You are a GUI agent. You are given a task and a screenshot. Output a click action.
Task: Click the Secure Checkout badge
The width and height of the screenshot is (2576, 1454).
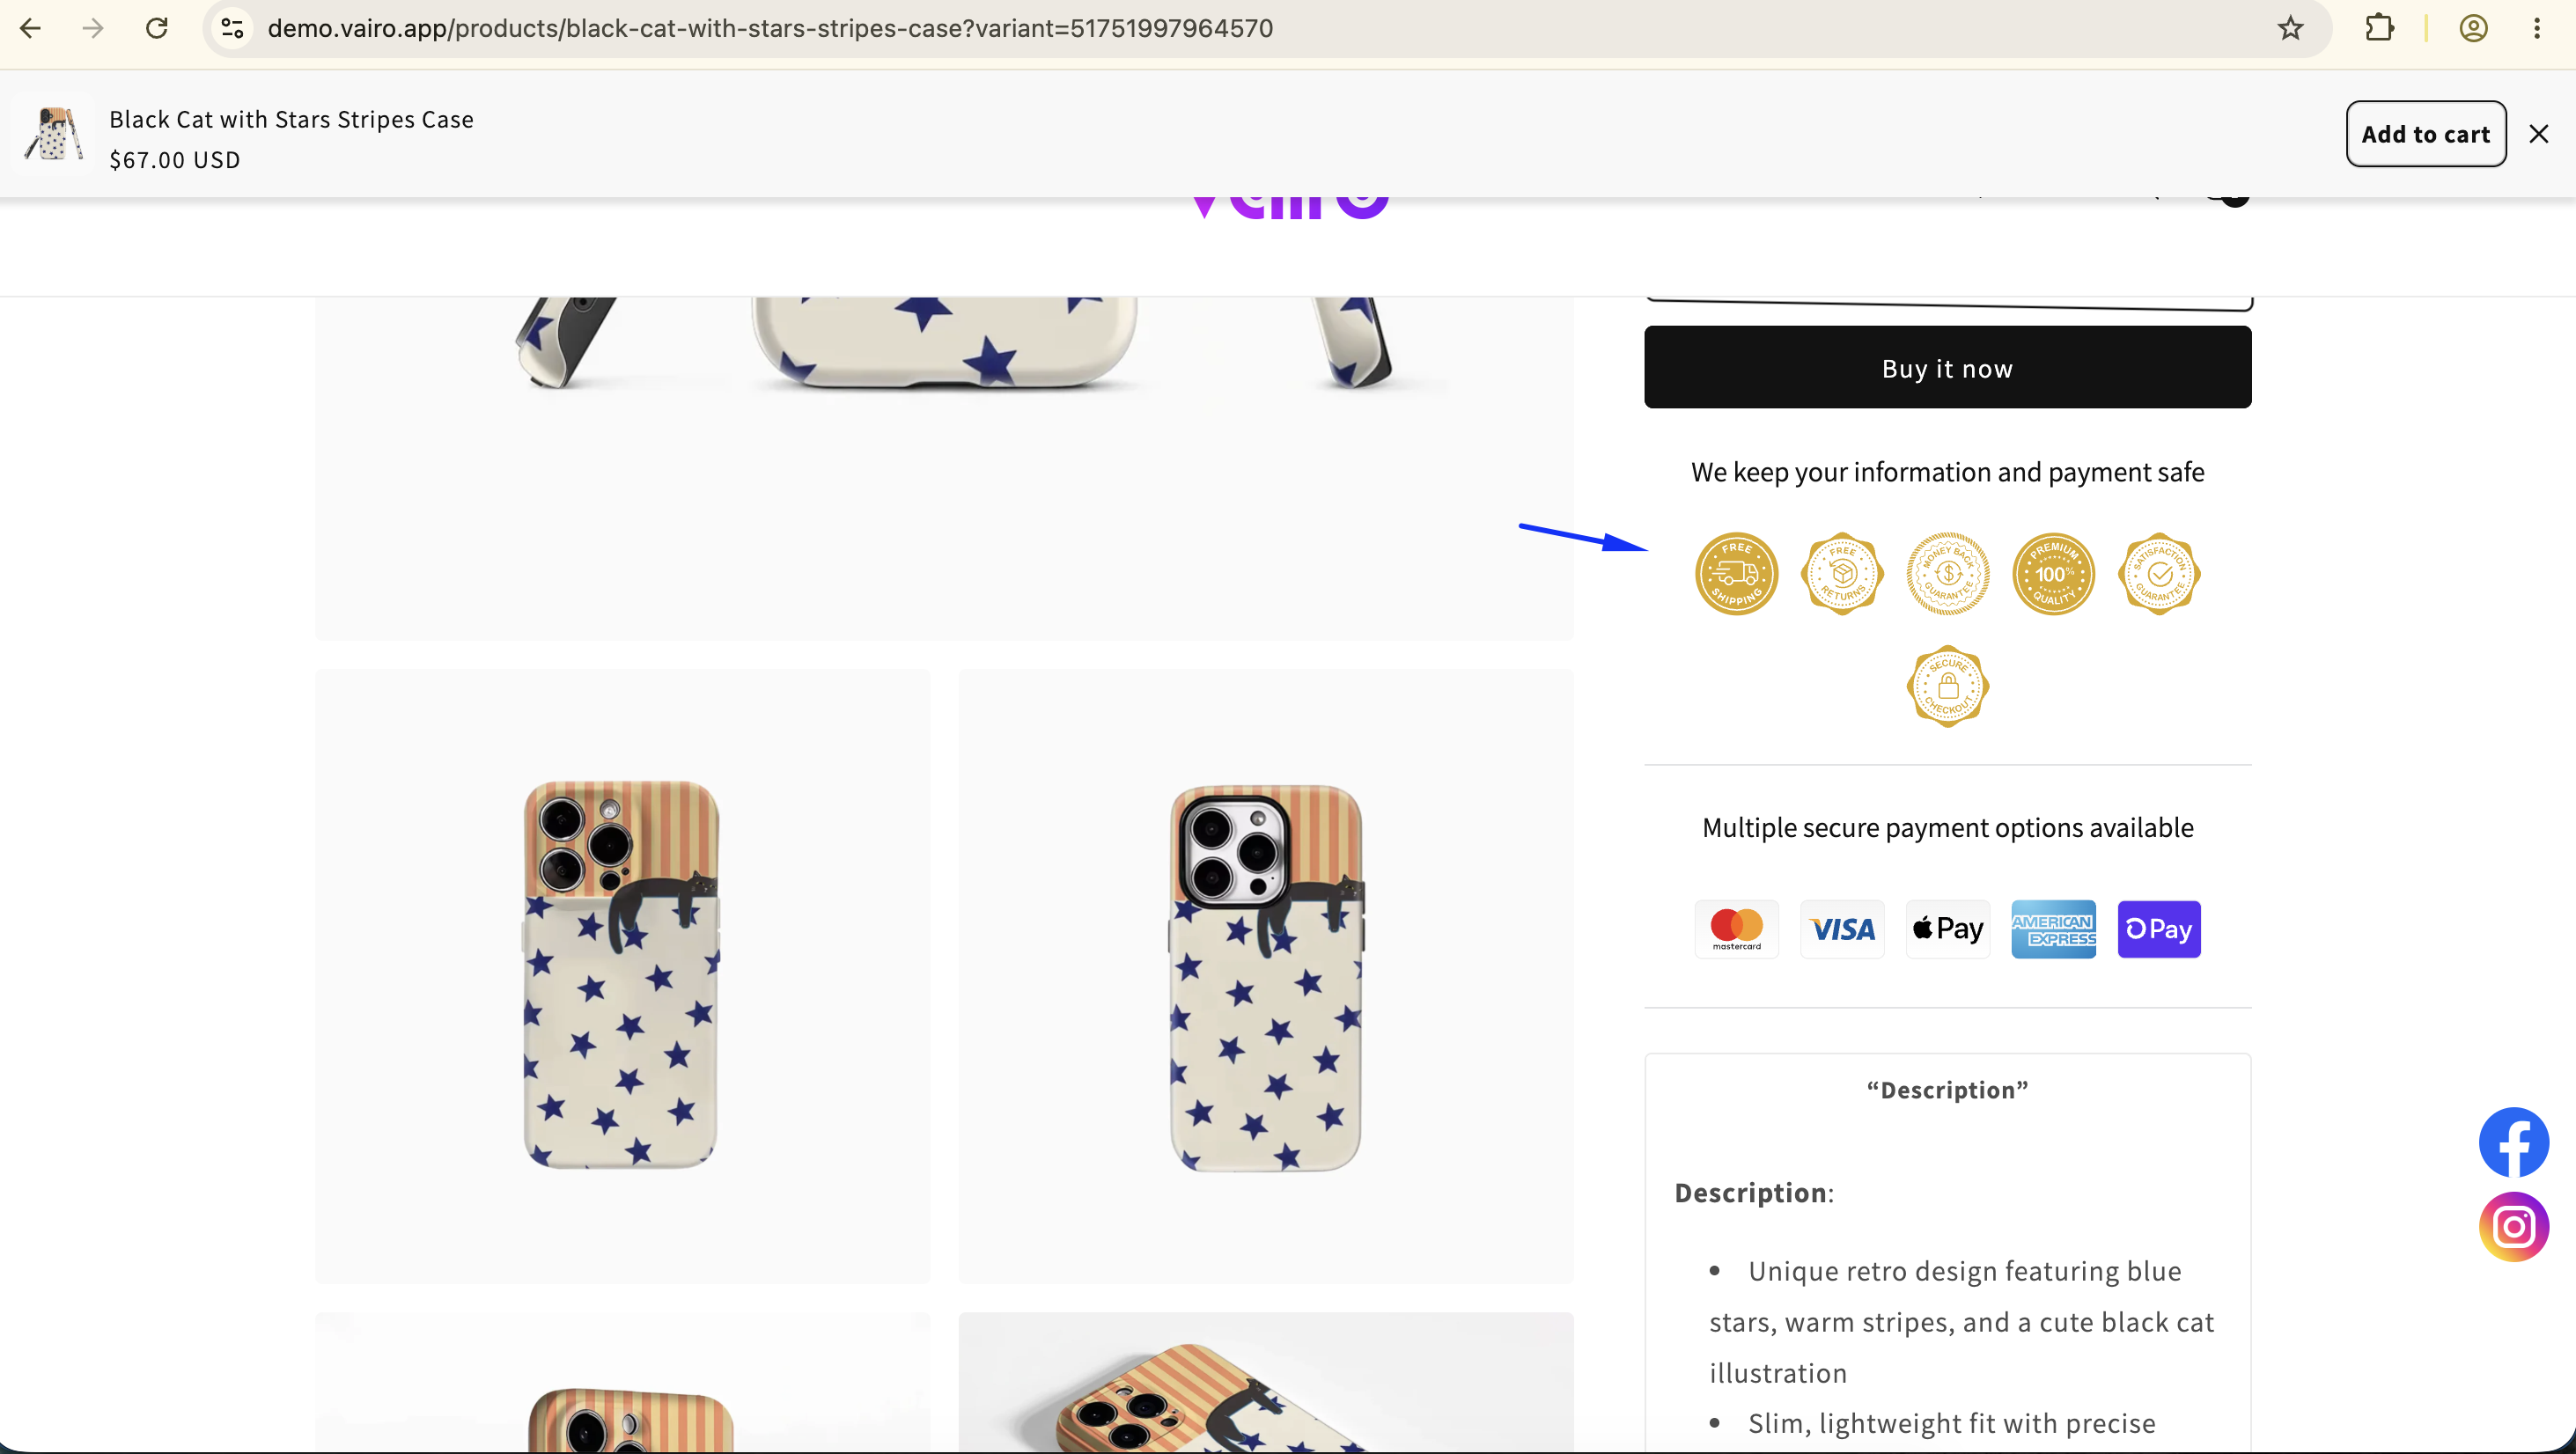(1947, 686)
